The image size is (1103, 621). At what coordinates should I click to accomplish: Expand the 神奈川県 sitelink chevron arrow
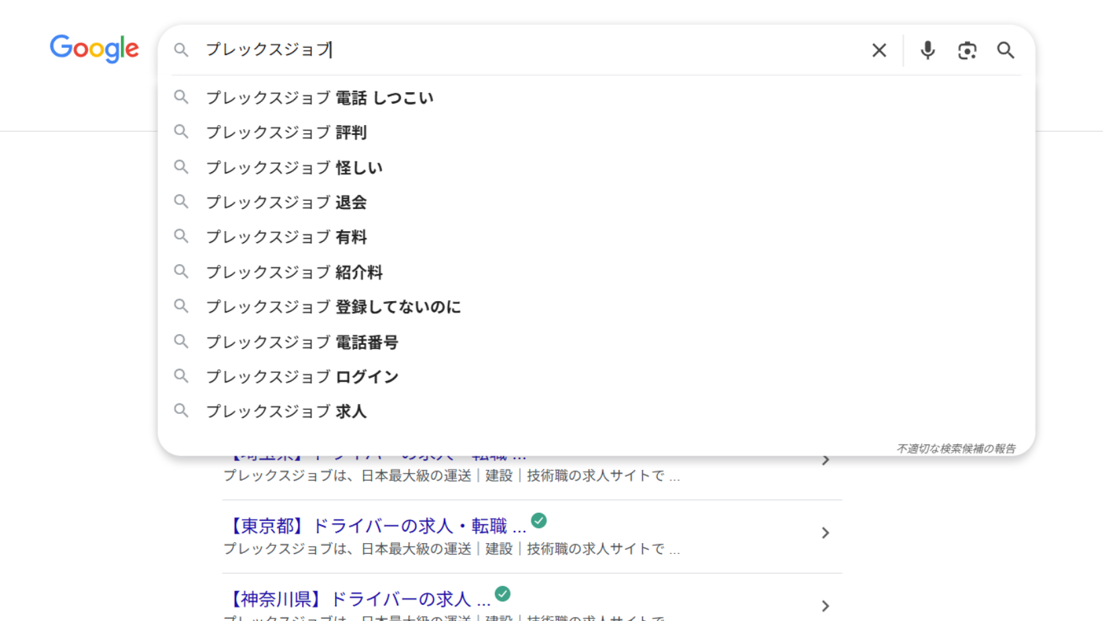pos(825,606)
